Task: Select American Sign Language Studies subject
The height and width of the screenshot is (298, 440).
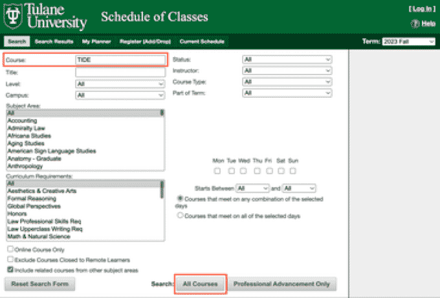Action: (x=83, y=151)
